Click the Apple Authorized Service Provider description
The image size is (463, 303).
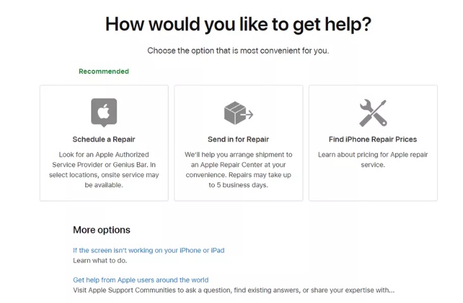[104, 170]
